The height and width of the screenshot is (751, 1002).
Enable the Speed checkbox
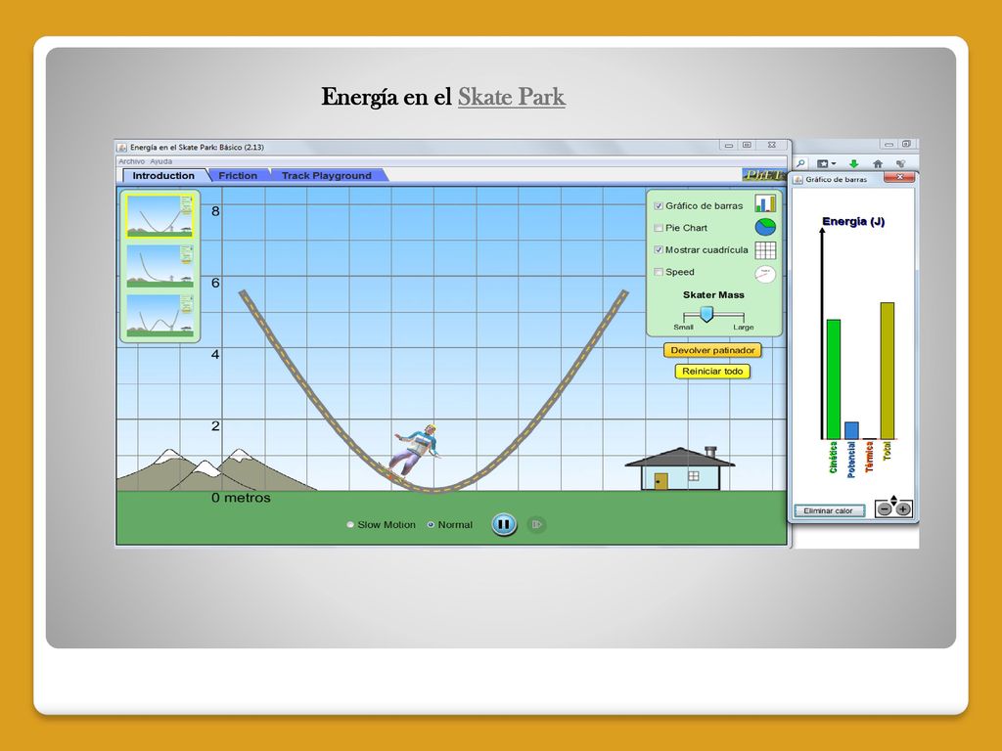tap(659, 272)
